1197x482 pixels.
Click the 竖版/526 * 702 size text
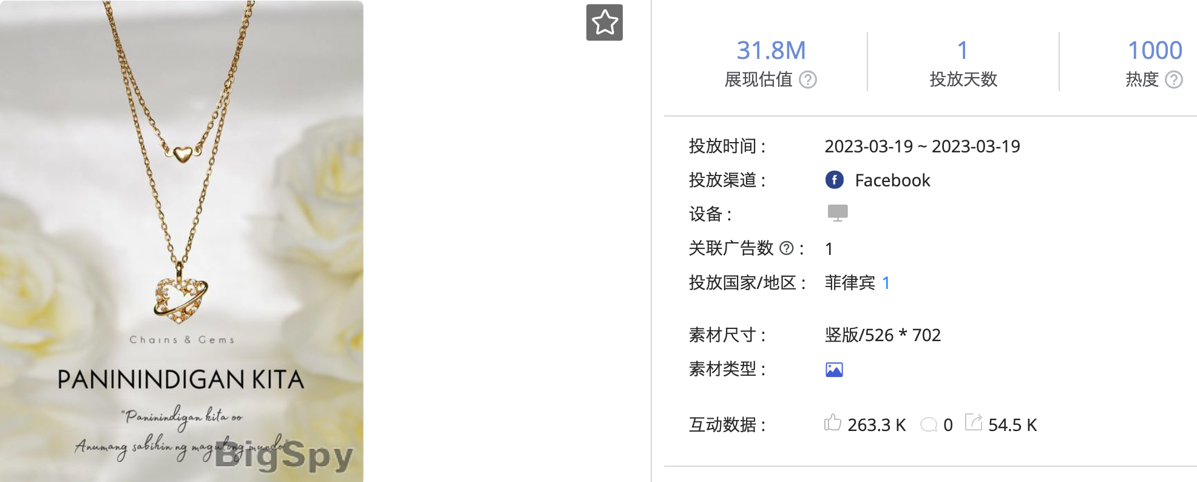pos(883,335)
